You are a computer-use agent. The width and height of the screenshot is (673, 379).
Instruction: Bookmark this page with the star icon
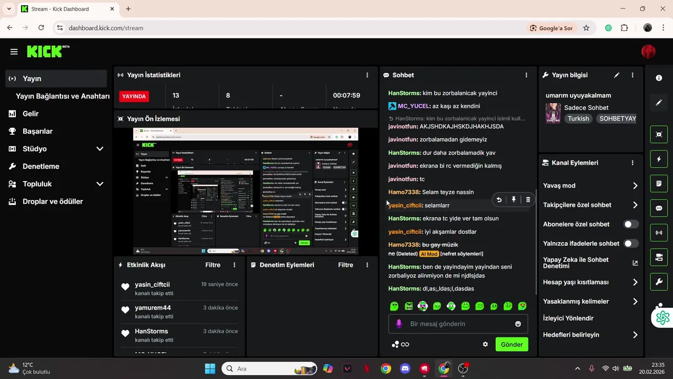click(x=586, y=28)
